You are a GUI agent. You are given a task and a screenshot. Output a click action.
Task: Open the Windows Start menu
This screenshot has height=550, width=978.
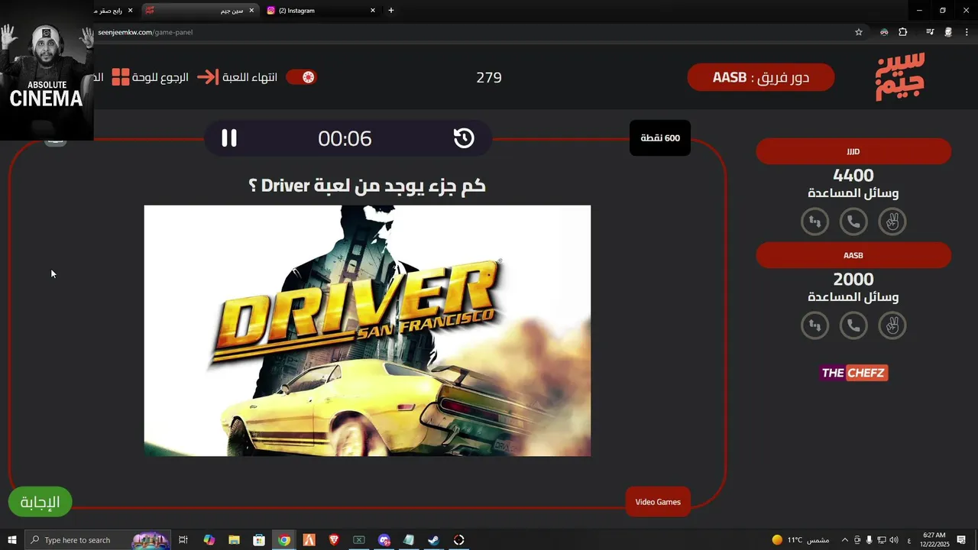click(x=12, y=540)
